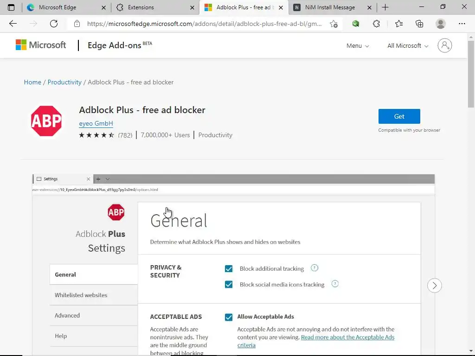Image resolution: width=475 pixels, height=356 pixels.
Task: Open the Collections icon
Action: 419,24
